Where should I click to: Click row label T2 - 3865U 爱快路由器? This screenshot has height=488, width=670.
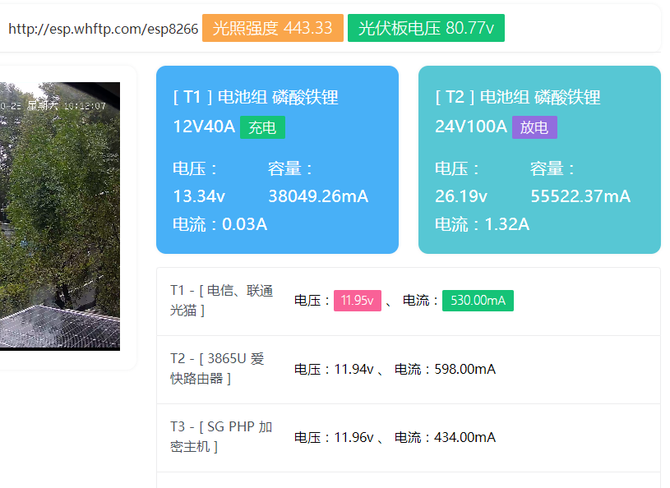[217, 368]
